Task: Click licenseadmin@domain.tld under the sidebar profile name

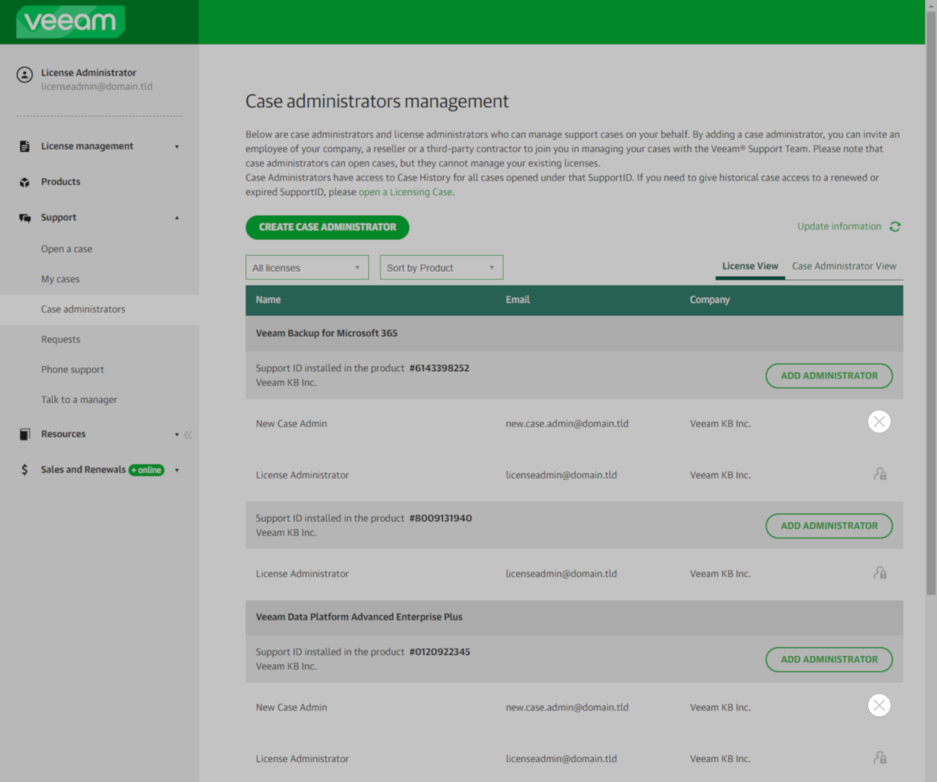Action: [x=97, y=87]
